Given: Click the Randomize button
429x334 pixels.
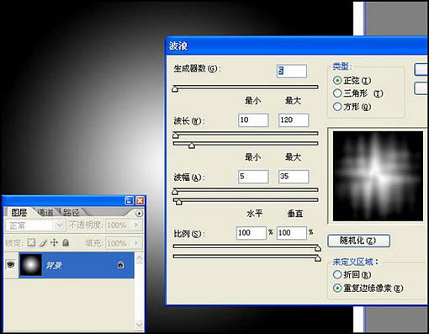Looking at the screenshot, I should [358, 241].
